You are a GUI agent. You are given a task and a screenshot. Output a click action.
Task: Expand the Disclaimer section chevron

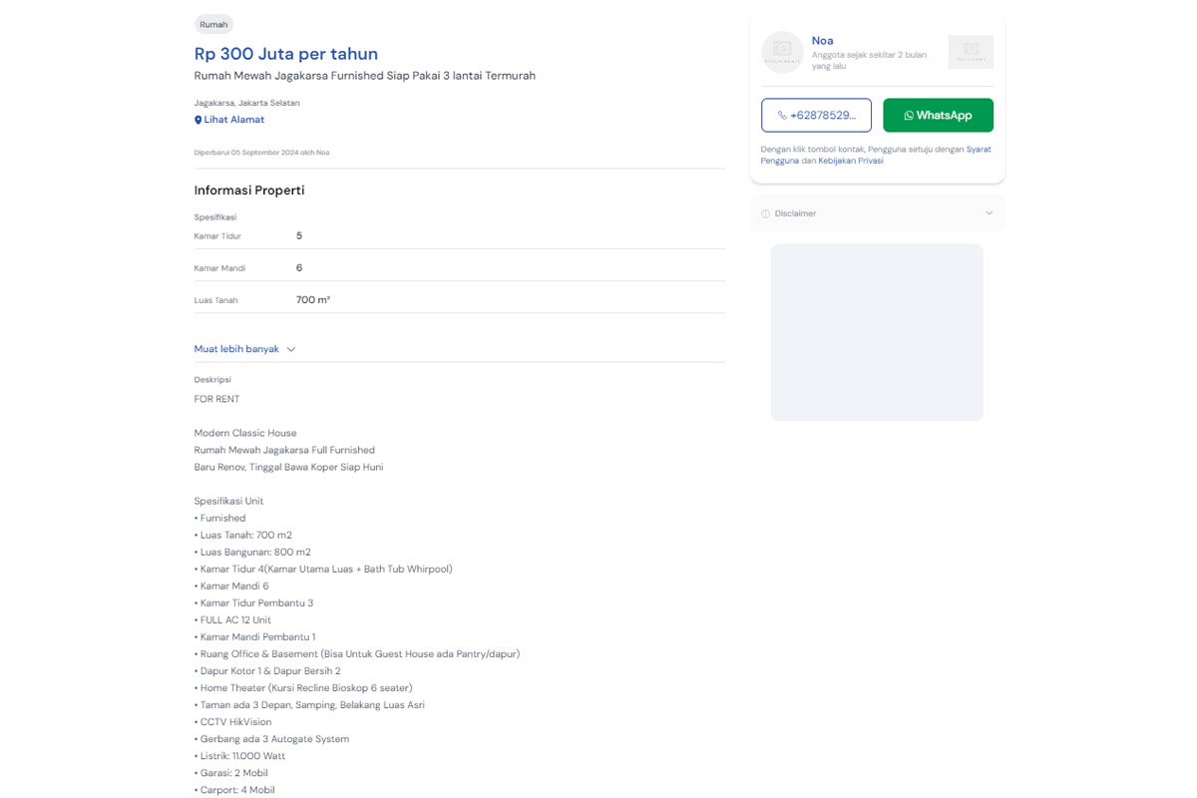[990, 213]
